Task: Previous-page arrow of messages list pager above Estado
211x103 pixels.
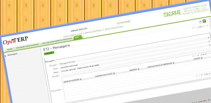Action: point(196,55)
